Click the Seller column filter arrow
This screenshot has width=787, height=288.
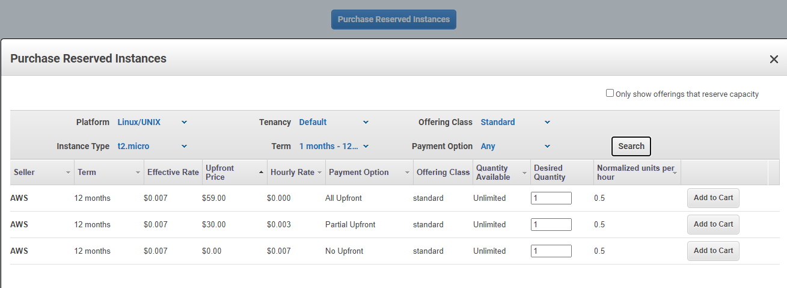68,173
